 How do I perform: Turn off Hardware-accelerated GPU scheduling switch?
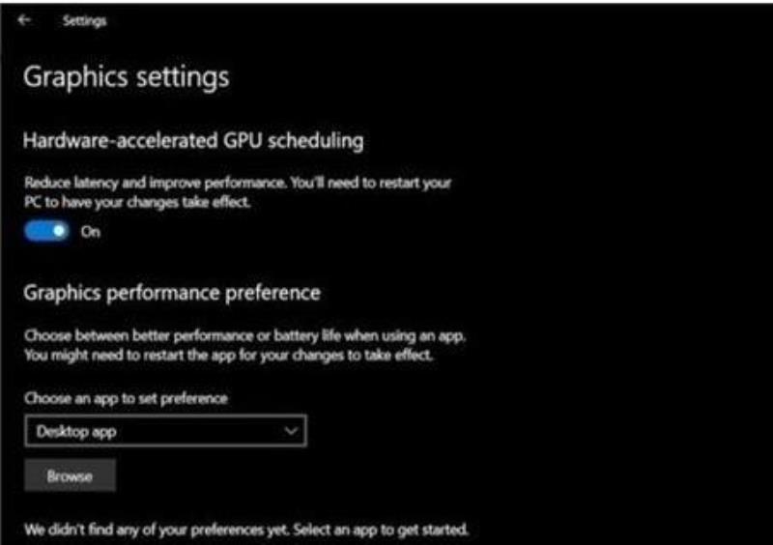pos(46,231)
